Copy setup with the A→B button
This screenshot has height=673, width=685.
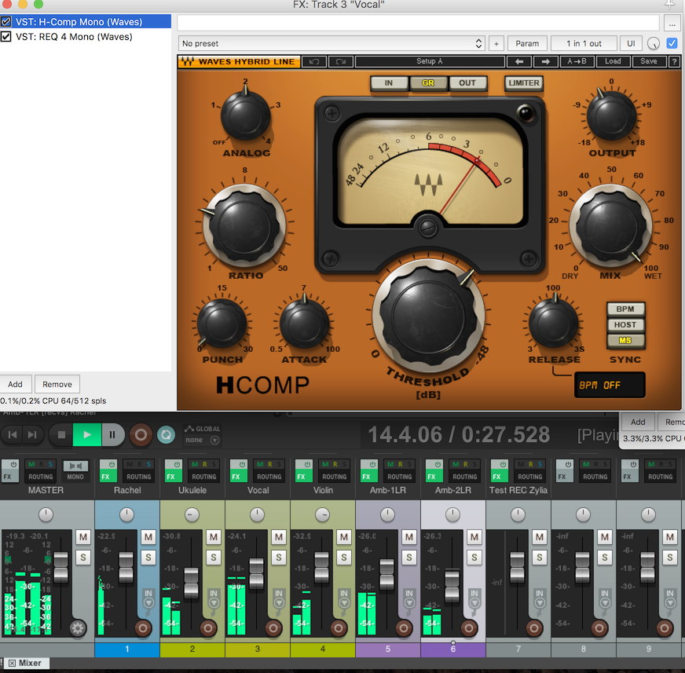577,61
